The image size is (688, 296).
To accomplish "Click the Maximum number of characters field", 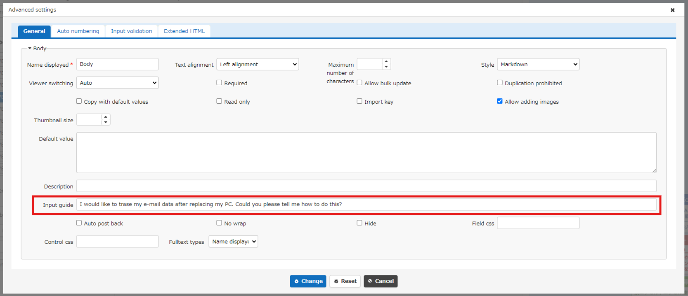I will (369, 64).
